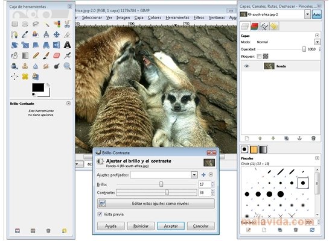332x241 pixels.
Task: Select the Flip tool
Action: click(x=57, y=45)
